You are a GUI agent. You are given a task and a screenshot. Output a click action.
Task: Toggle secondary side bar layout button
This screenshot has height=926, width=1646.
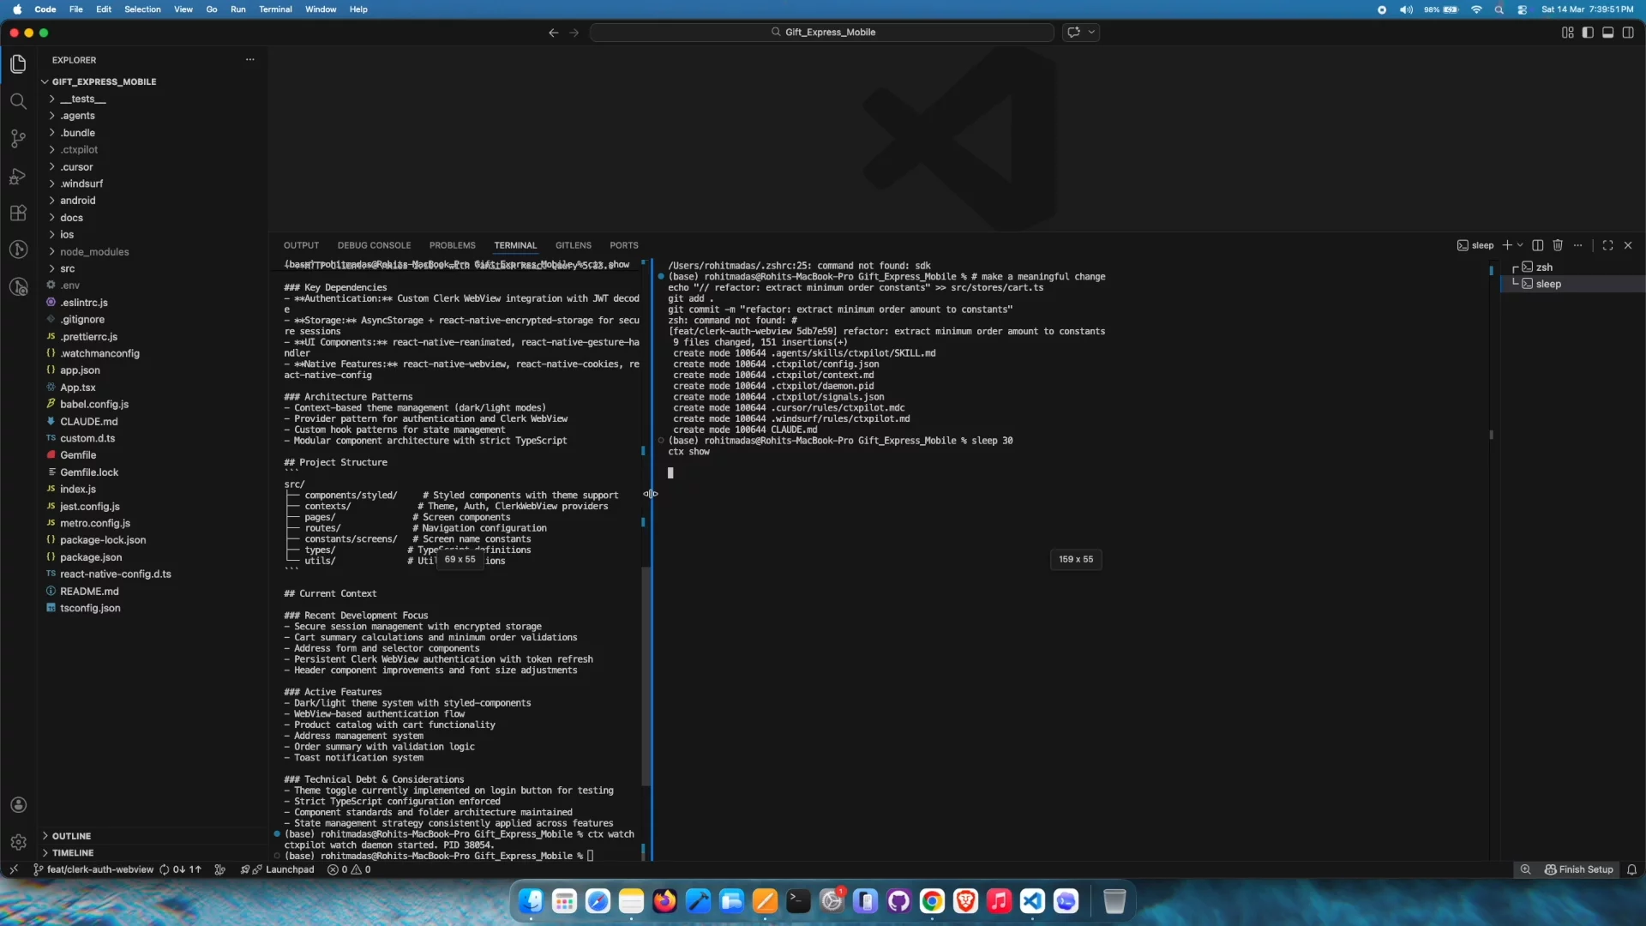pos(1628,33)
